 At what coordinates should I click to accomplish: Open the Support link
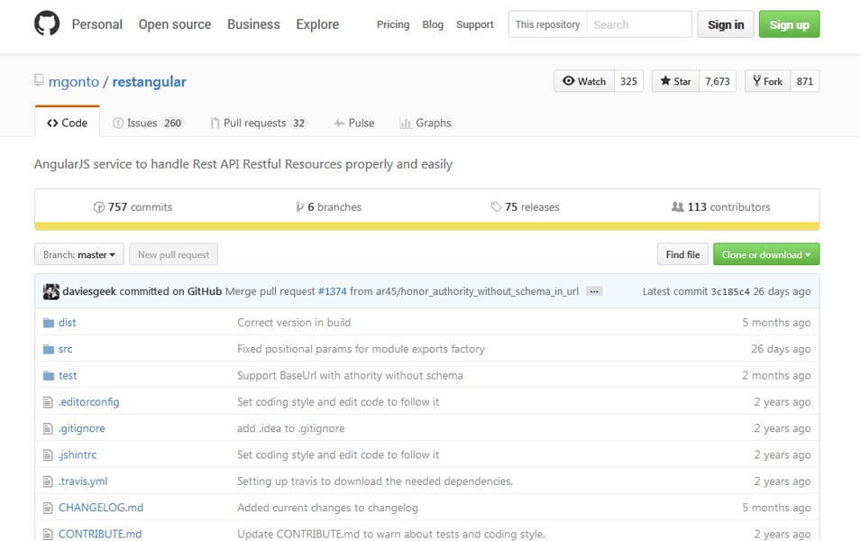click(475, 24)
